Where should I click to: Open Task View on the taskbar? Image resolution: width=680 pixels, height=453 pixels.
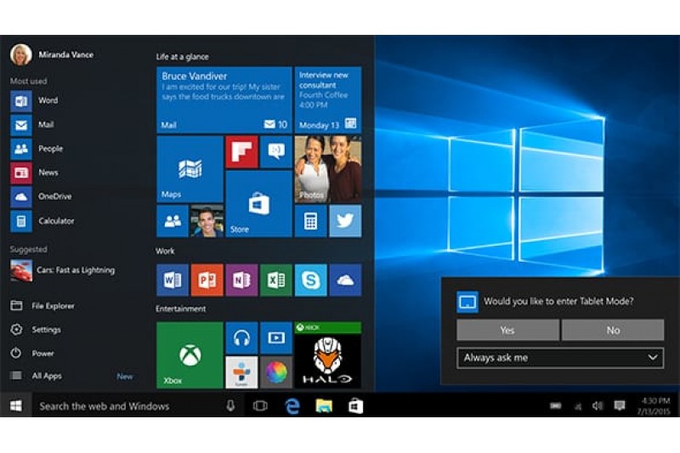tap(260, 405)
